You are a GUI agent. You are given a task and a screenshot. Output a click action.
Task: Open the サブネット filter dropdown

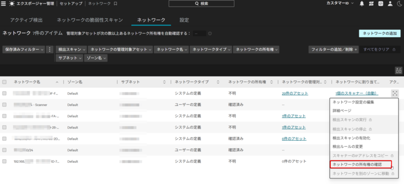pos(69,58)
